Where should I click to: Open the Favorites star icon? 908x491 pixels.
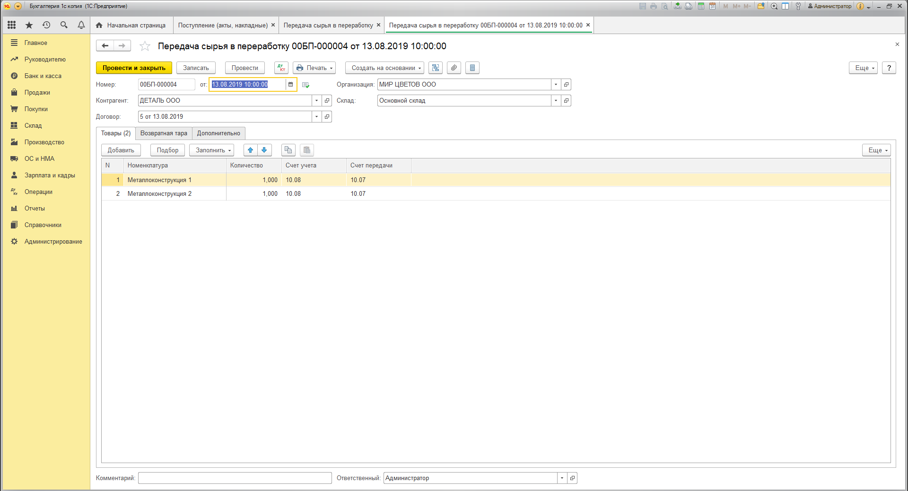(x=29, y=25)
